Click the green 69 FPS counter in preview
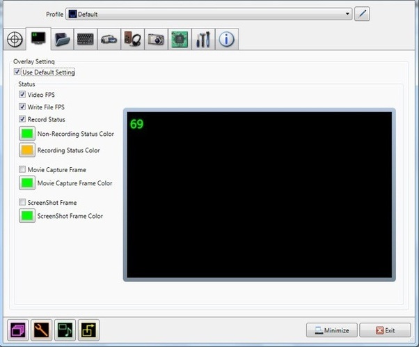 (136, 124)
